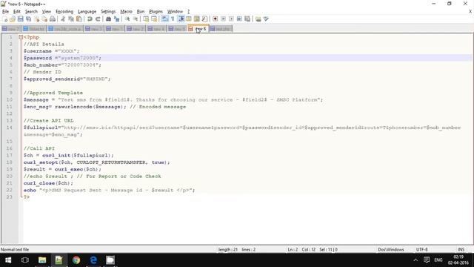Open the Encoding menu
This screenshot has height=267, width=474.
click(x=64, y=12)
